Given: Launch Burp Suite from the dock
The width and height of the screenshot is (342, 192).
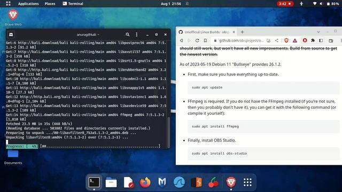Looking at the screenshot, I should [x=196, y=182].
